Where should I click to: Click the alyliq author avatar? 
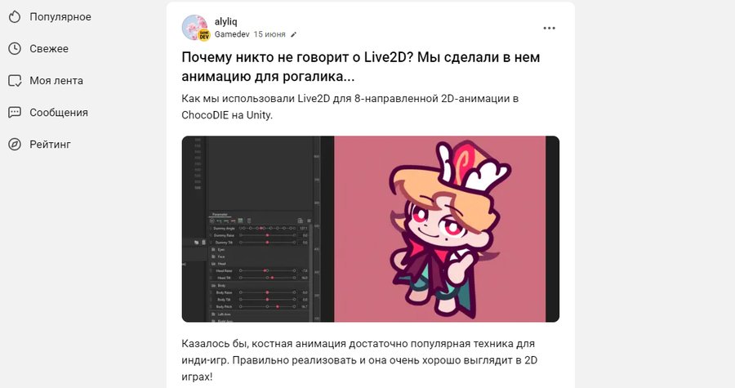(x=194, y=28)
